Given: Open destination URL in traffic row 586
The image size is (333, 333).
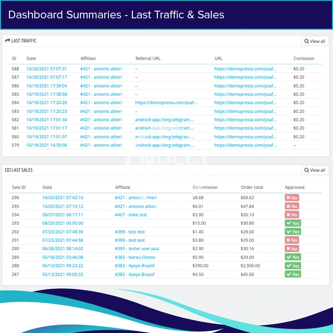Looking at the screenshot, I should point(245,86).
